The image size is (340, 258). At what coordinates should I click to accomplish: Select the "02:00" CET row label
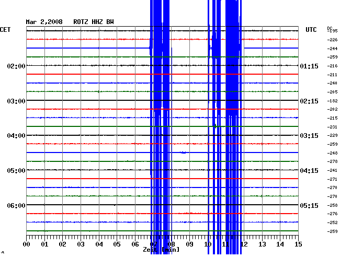pyautogui.click(x=16, y=66)
